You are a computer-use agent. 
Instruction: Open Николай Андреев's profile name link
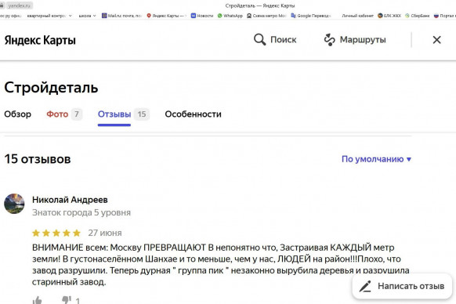70,200
